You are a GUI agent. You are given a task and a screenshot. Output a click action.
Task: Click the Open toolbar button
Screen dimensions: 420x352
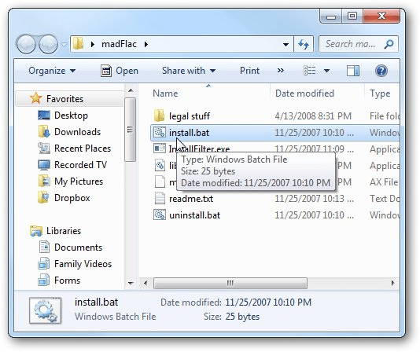120,71
